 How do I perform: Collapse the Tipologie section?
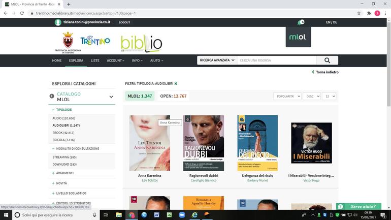(62, 110)
